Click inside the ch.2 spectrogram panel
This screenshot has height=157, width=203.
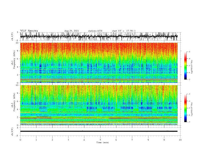99,105
